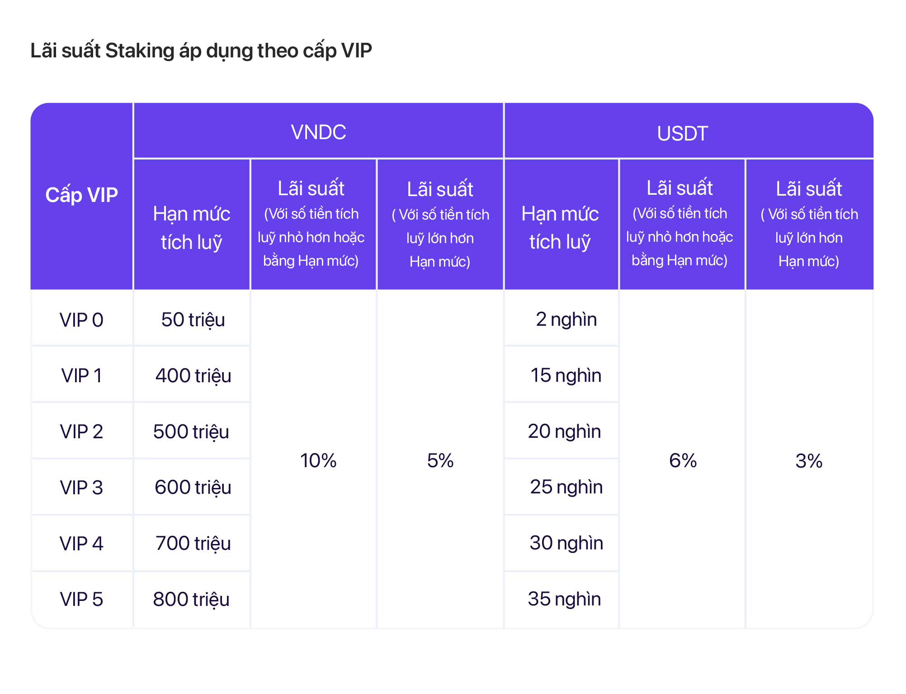Click the "400 triệu" cell
Image resolution: width=906 pixels, height=694 pixels.
(193, 375)
